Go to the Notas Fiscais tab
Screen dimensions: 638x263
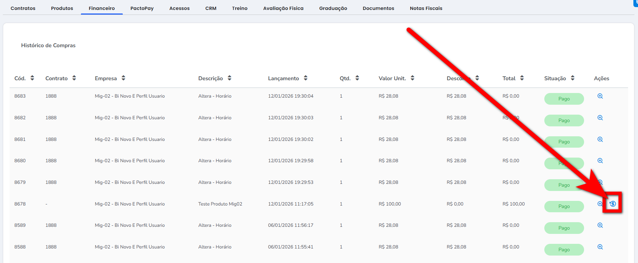click(426, 8)
